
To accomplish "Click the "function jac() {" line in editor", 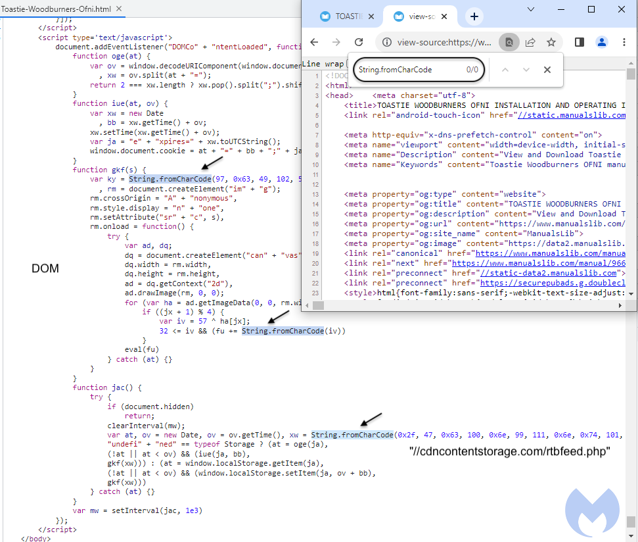I will tap(107, 387).
